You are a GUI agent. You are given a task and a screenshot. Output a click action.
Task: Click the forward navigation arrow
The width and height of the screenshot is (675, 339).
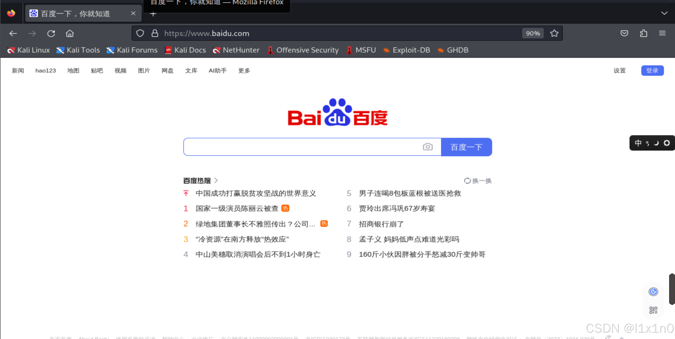coord(32,33)
